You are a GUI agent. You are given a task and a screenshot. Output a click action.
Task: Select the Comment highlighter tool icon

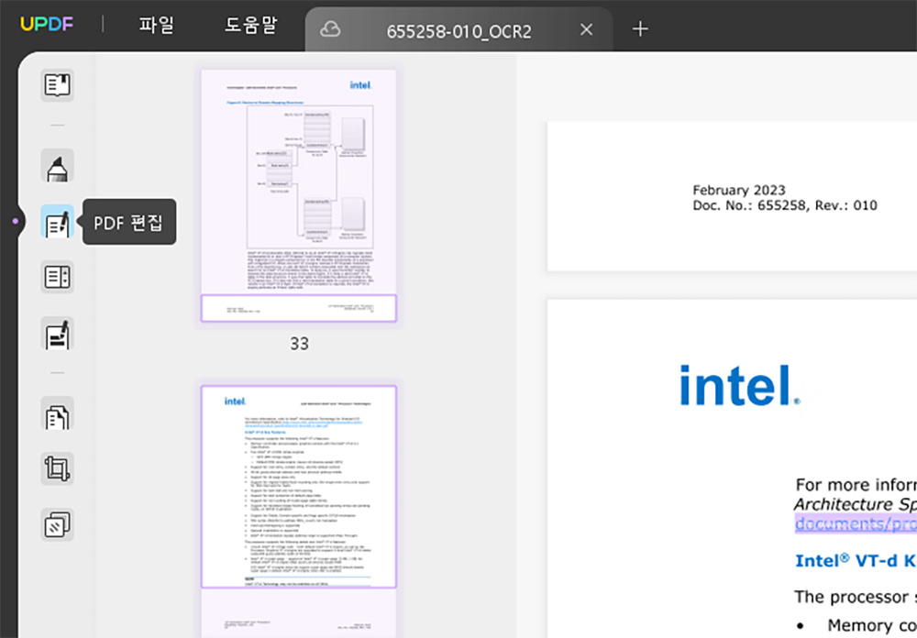pos(57,166)
